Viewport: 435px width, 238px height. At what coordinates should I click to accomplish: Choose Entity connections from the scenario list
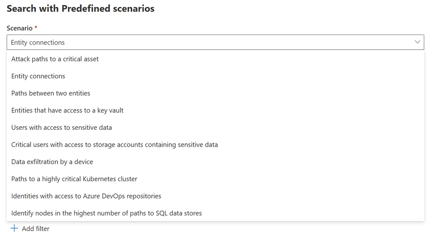38,76
